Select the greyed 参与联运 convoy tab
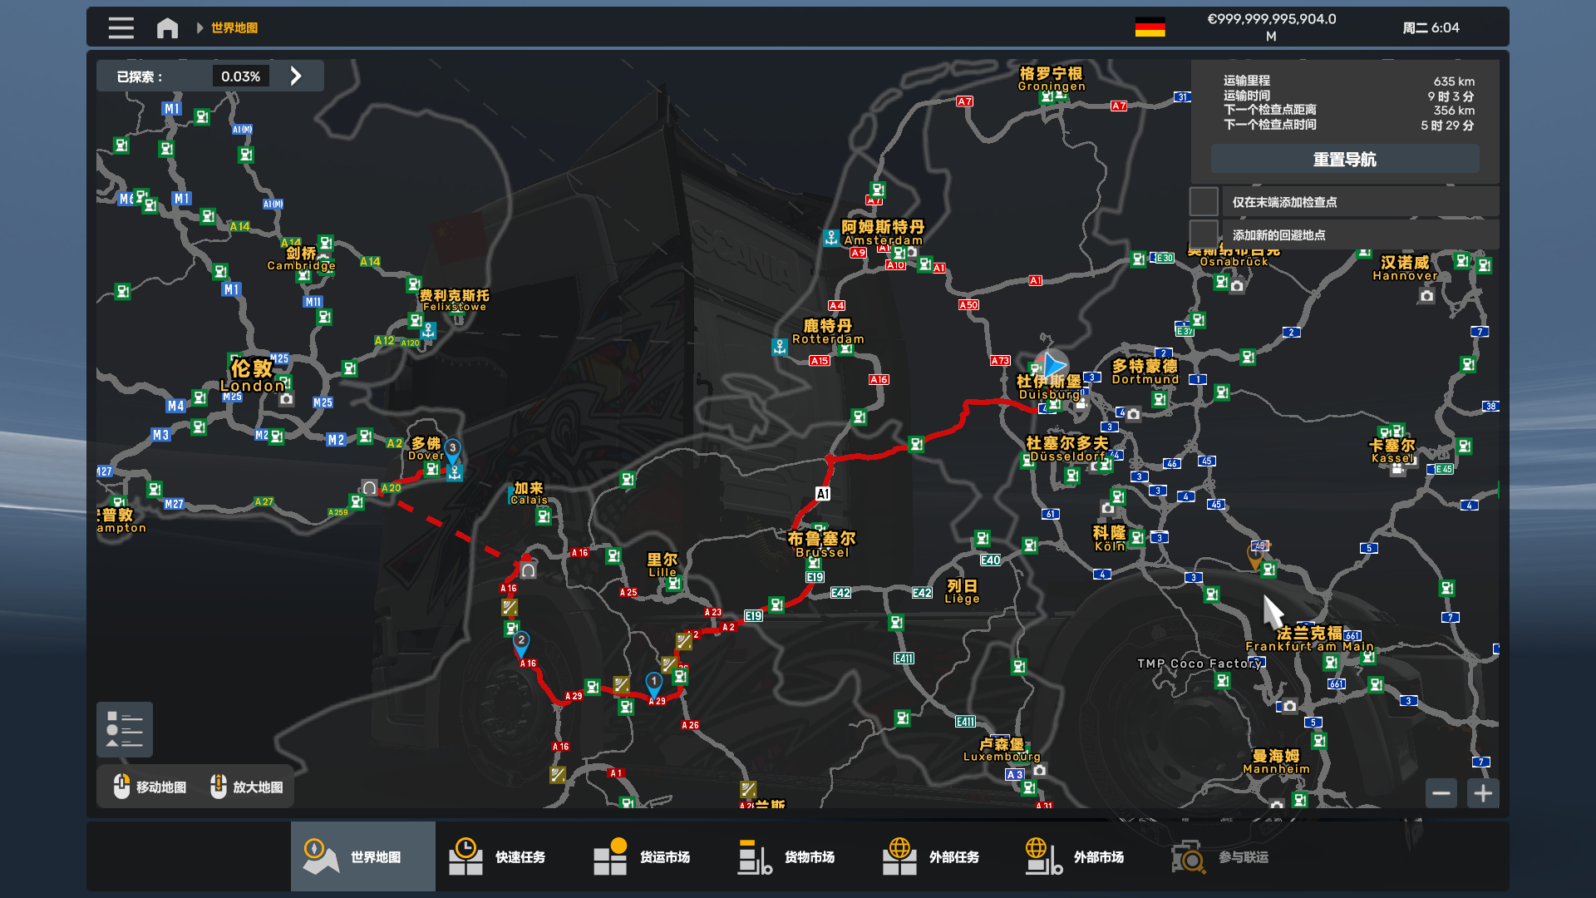 point(1230,856)
